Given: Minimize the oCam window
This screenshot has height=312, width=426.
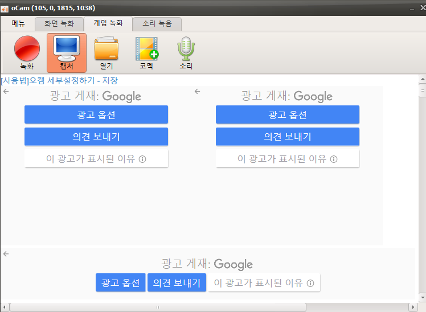Looking at the screenshot, I should [x=412, y=9].
